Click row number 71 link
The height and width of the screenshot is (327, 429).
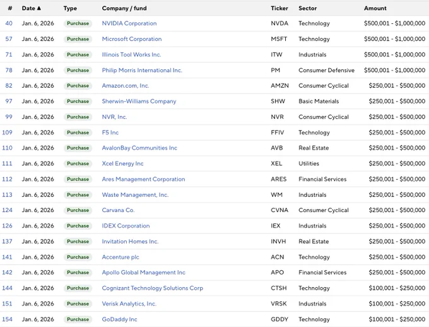(x=9, y=54)
